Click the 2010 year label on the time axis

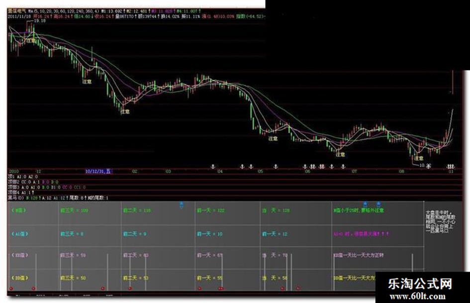(x=14, y=171)
